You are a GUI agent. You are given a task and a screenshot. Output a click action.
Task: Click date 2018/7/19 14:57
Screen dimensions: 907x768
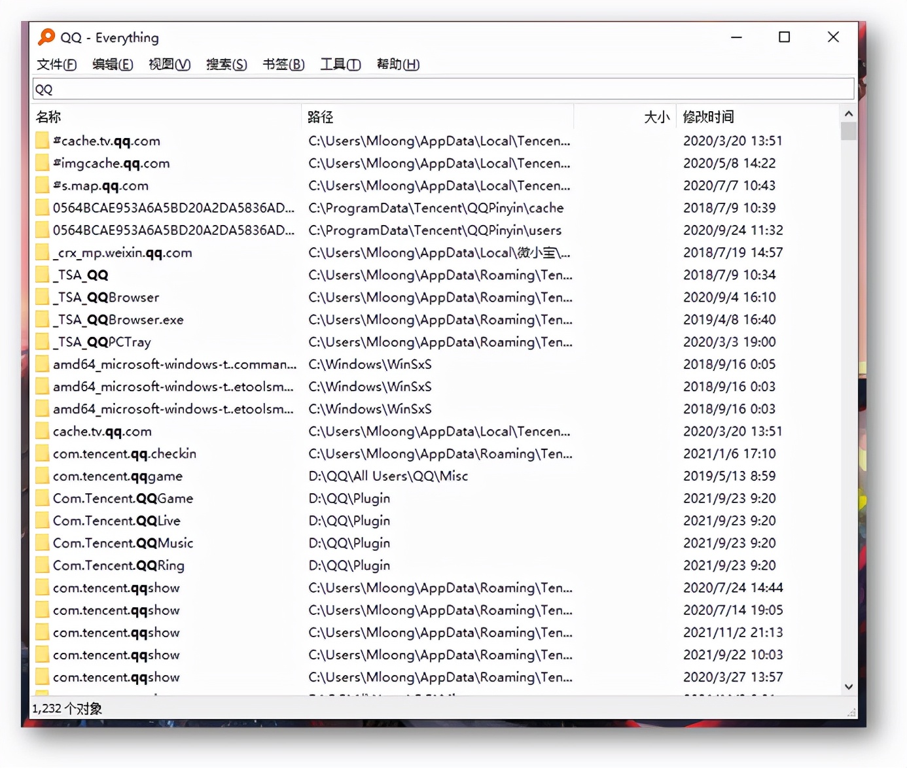coord(733,253)
